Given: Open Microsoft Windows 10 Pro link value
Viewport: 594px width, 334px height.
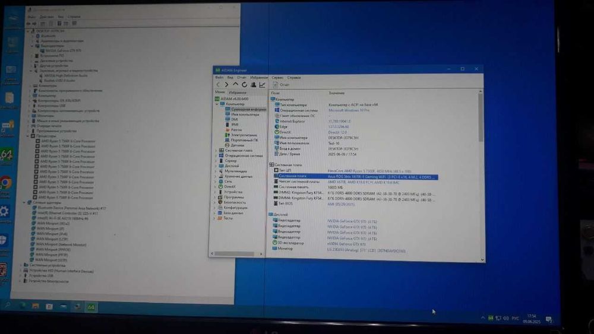Looking at the screenshot, I should point(349,110).
